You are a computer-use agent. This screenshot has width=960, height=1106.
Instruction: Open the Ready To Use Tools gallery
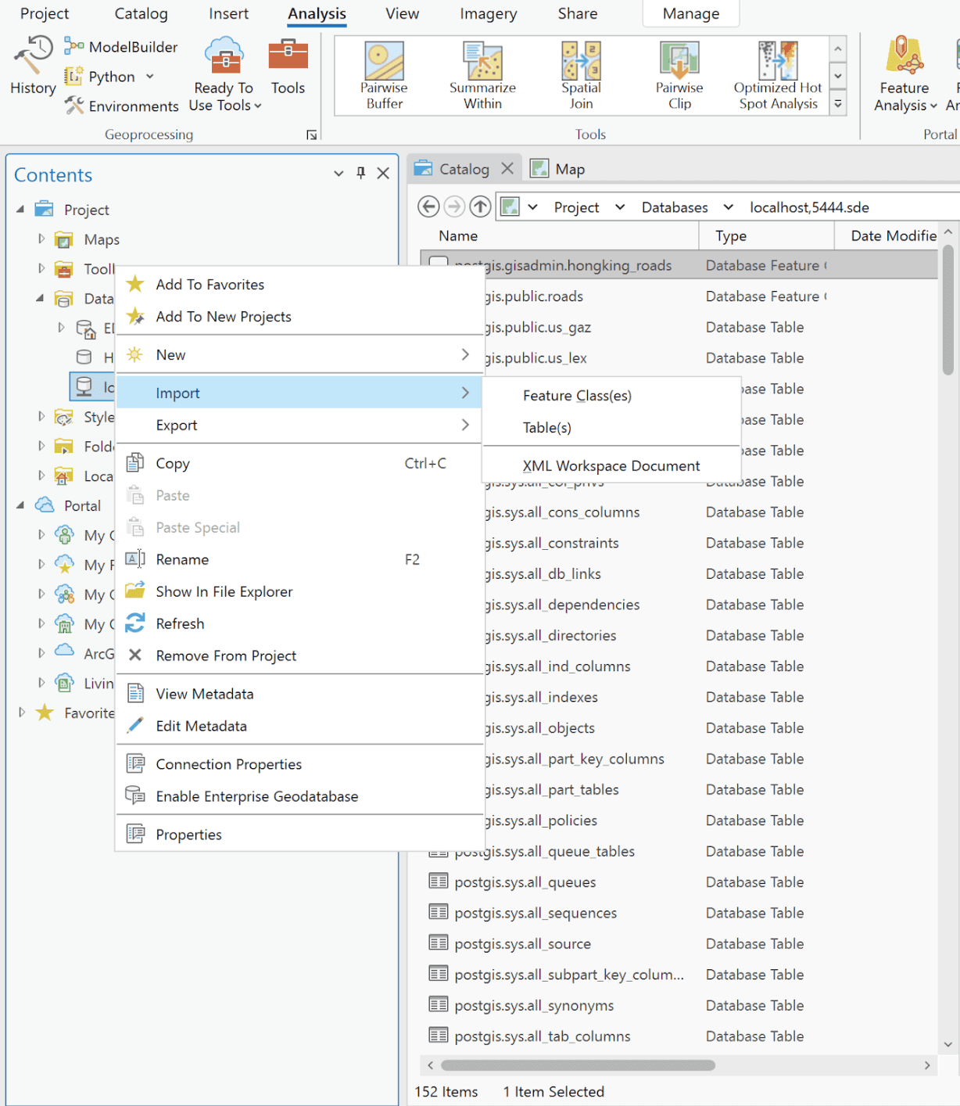click(224, 74)
